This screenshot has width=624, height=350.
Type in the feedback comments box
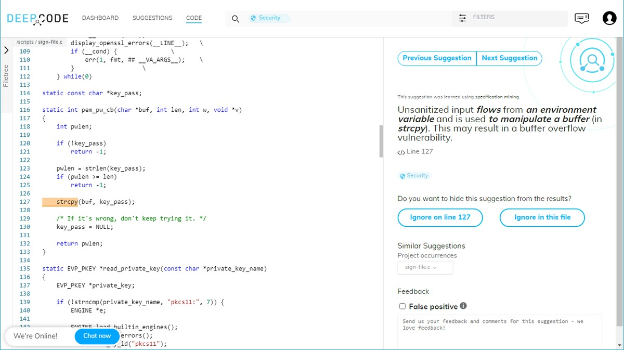tap(499, 332)
